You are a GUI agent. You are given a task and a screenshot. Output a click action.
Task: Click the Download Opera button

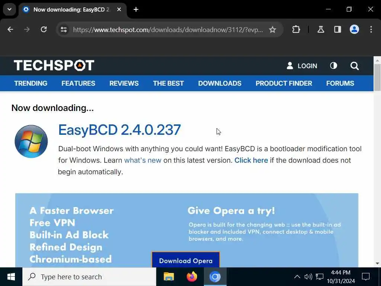(186, 260)
